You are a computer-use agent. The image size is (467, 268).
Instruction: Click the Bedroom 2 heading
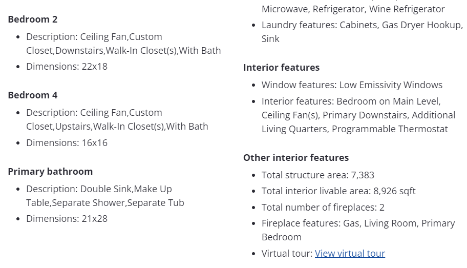pyautogui.click(x=33, y=19)
